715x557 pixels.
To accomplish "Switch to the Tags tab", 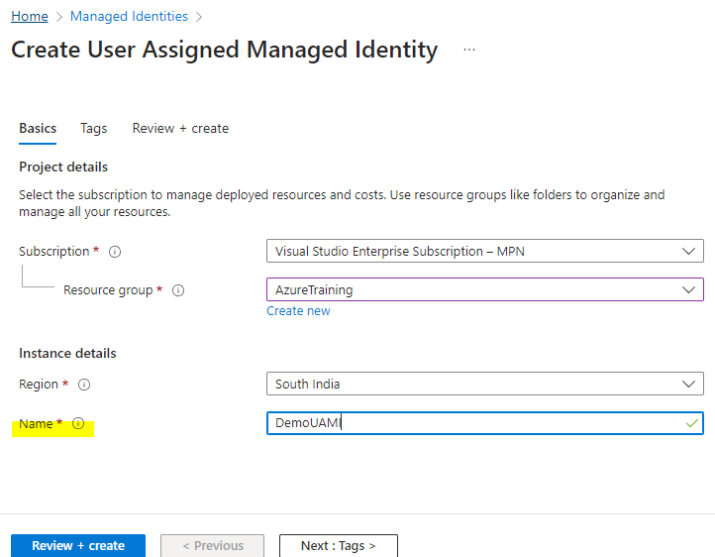I will (x=93, y=129).
